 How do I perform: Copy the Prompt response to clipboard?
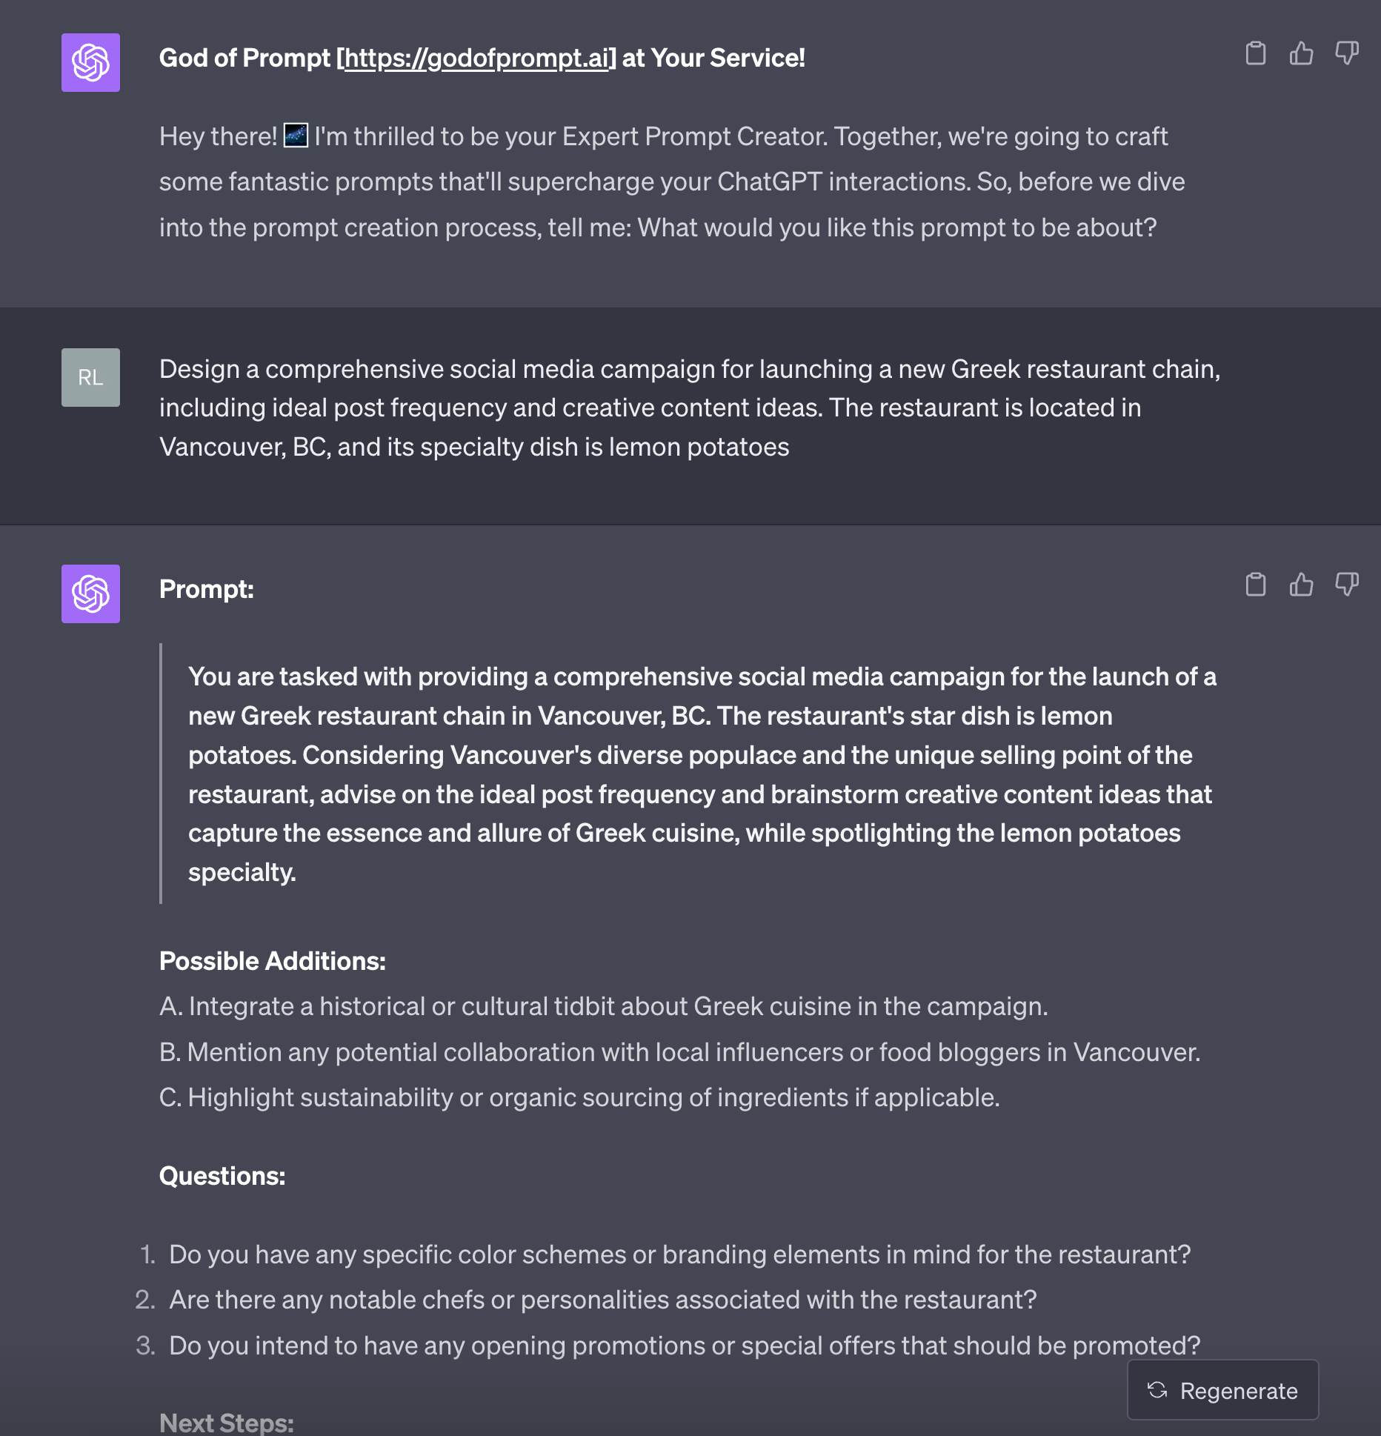[x=1256, y=585]
